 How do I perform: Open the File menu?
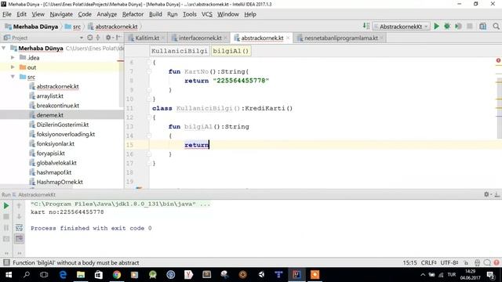click(x=7, y=14)
